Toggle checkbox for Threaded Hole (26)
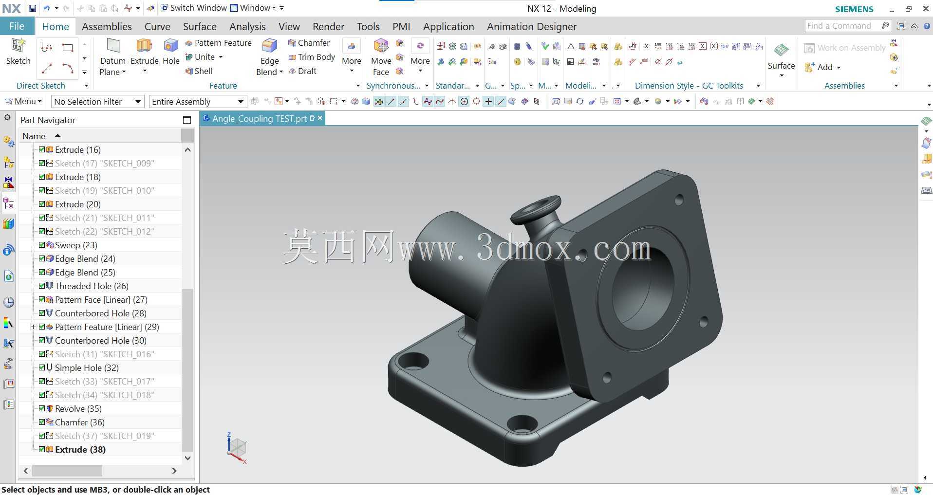This screenshot has width=933, height=495. (42, 286)
